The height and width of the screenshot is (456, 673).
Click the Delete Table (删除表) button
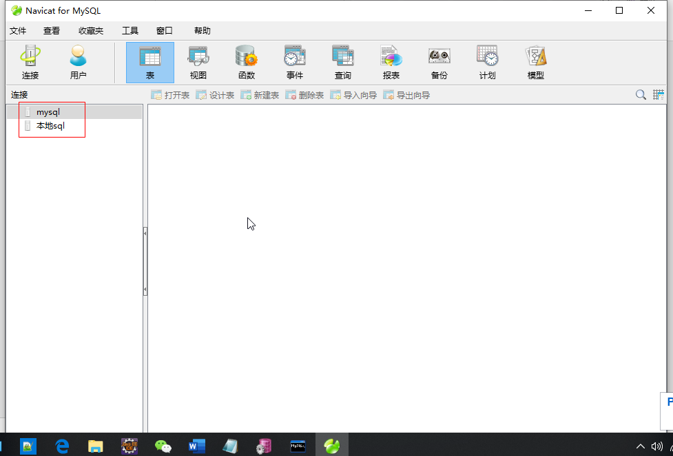click(x=304, y=95)
